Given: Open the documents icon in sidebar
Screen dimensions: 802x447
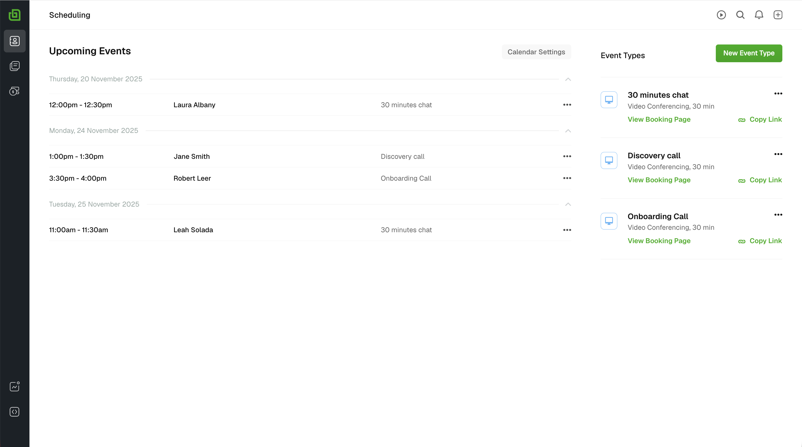Looking at the screenshot, I should tap(15, 66).
